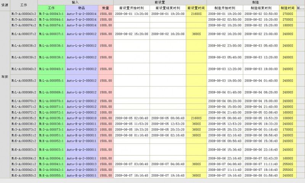Click pre-setup start 2009-06-07 03:06:40
305x183 pixels.
(x=132, y=164)
